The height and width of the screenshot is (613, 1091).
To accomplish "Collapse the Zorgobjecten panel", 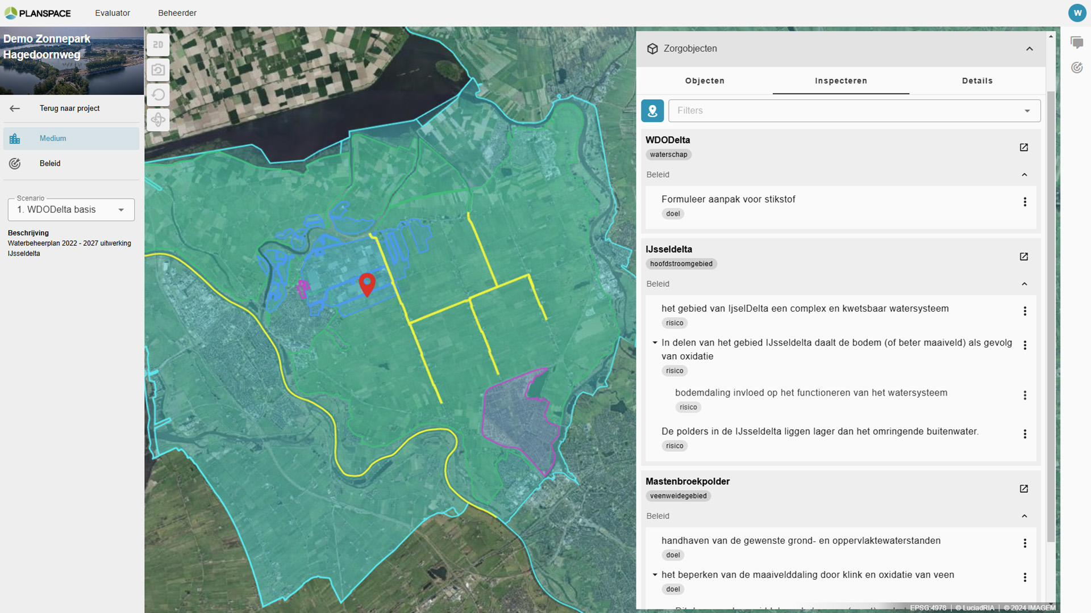I will pyautogui.click(x=1029, y=49).
